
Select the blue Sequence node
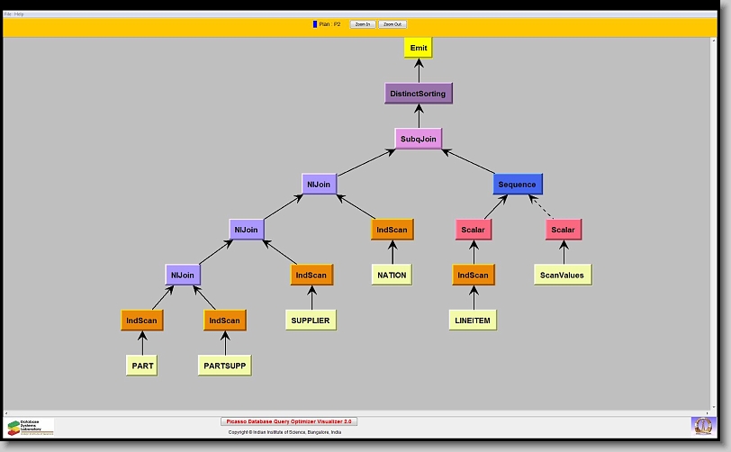click(x=517, y=185)
